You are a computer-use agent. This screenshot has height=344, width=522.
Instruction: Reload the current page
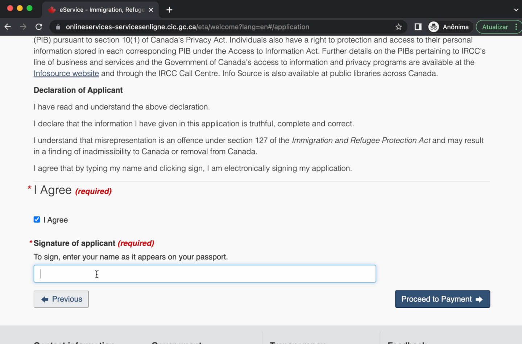(39, 27)
